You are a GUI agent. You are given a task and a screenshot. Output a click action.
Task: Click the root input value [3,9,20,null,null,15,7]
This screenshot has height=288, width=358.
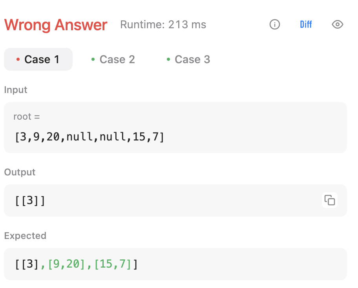click(89, 137)
